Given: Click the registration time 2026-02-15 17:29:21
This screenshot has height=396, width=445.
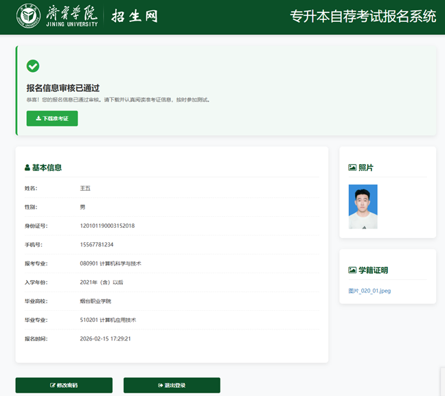Looking at the screenshot, I should pos(105,338).
